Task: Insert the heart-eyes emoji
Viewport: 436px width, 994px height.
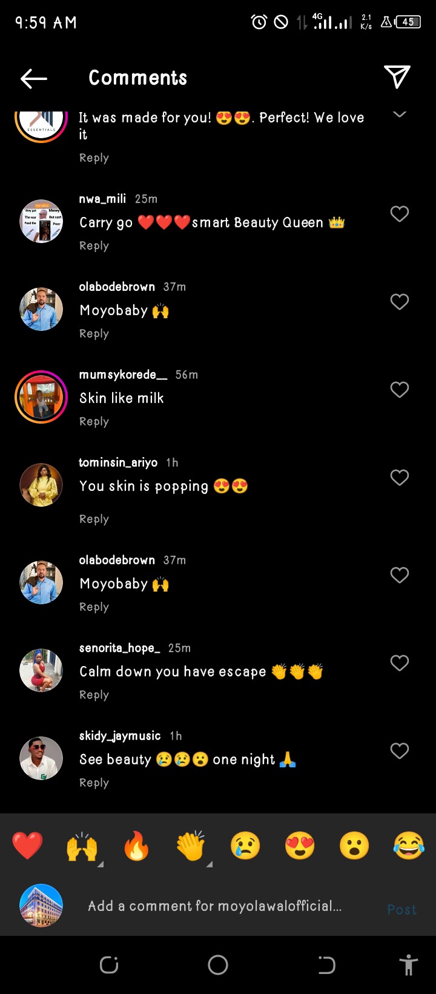Action: click(x=300, y=846)
